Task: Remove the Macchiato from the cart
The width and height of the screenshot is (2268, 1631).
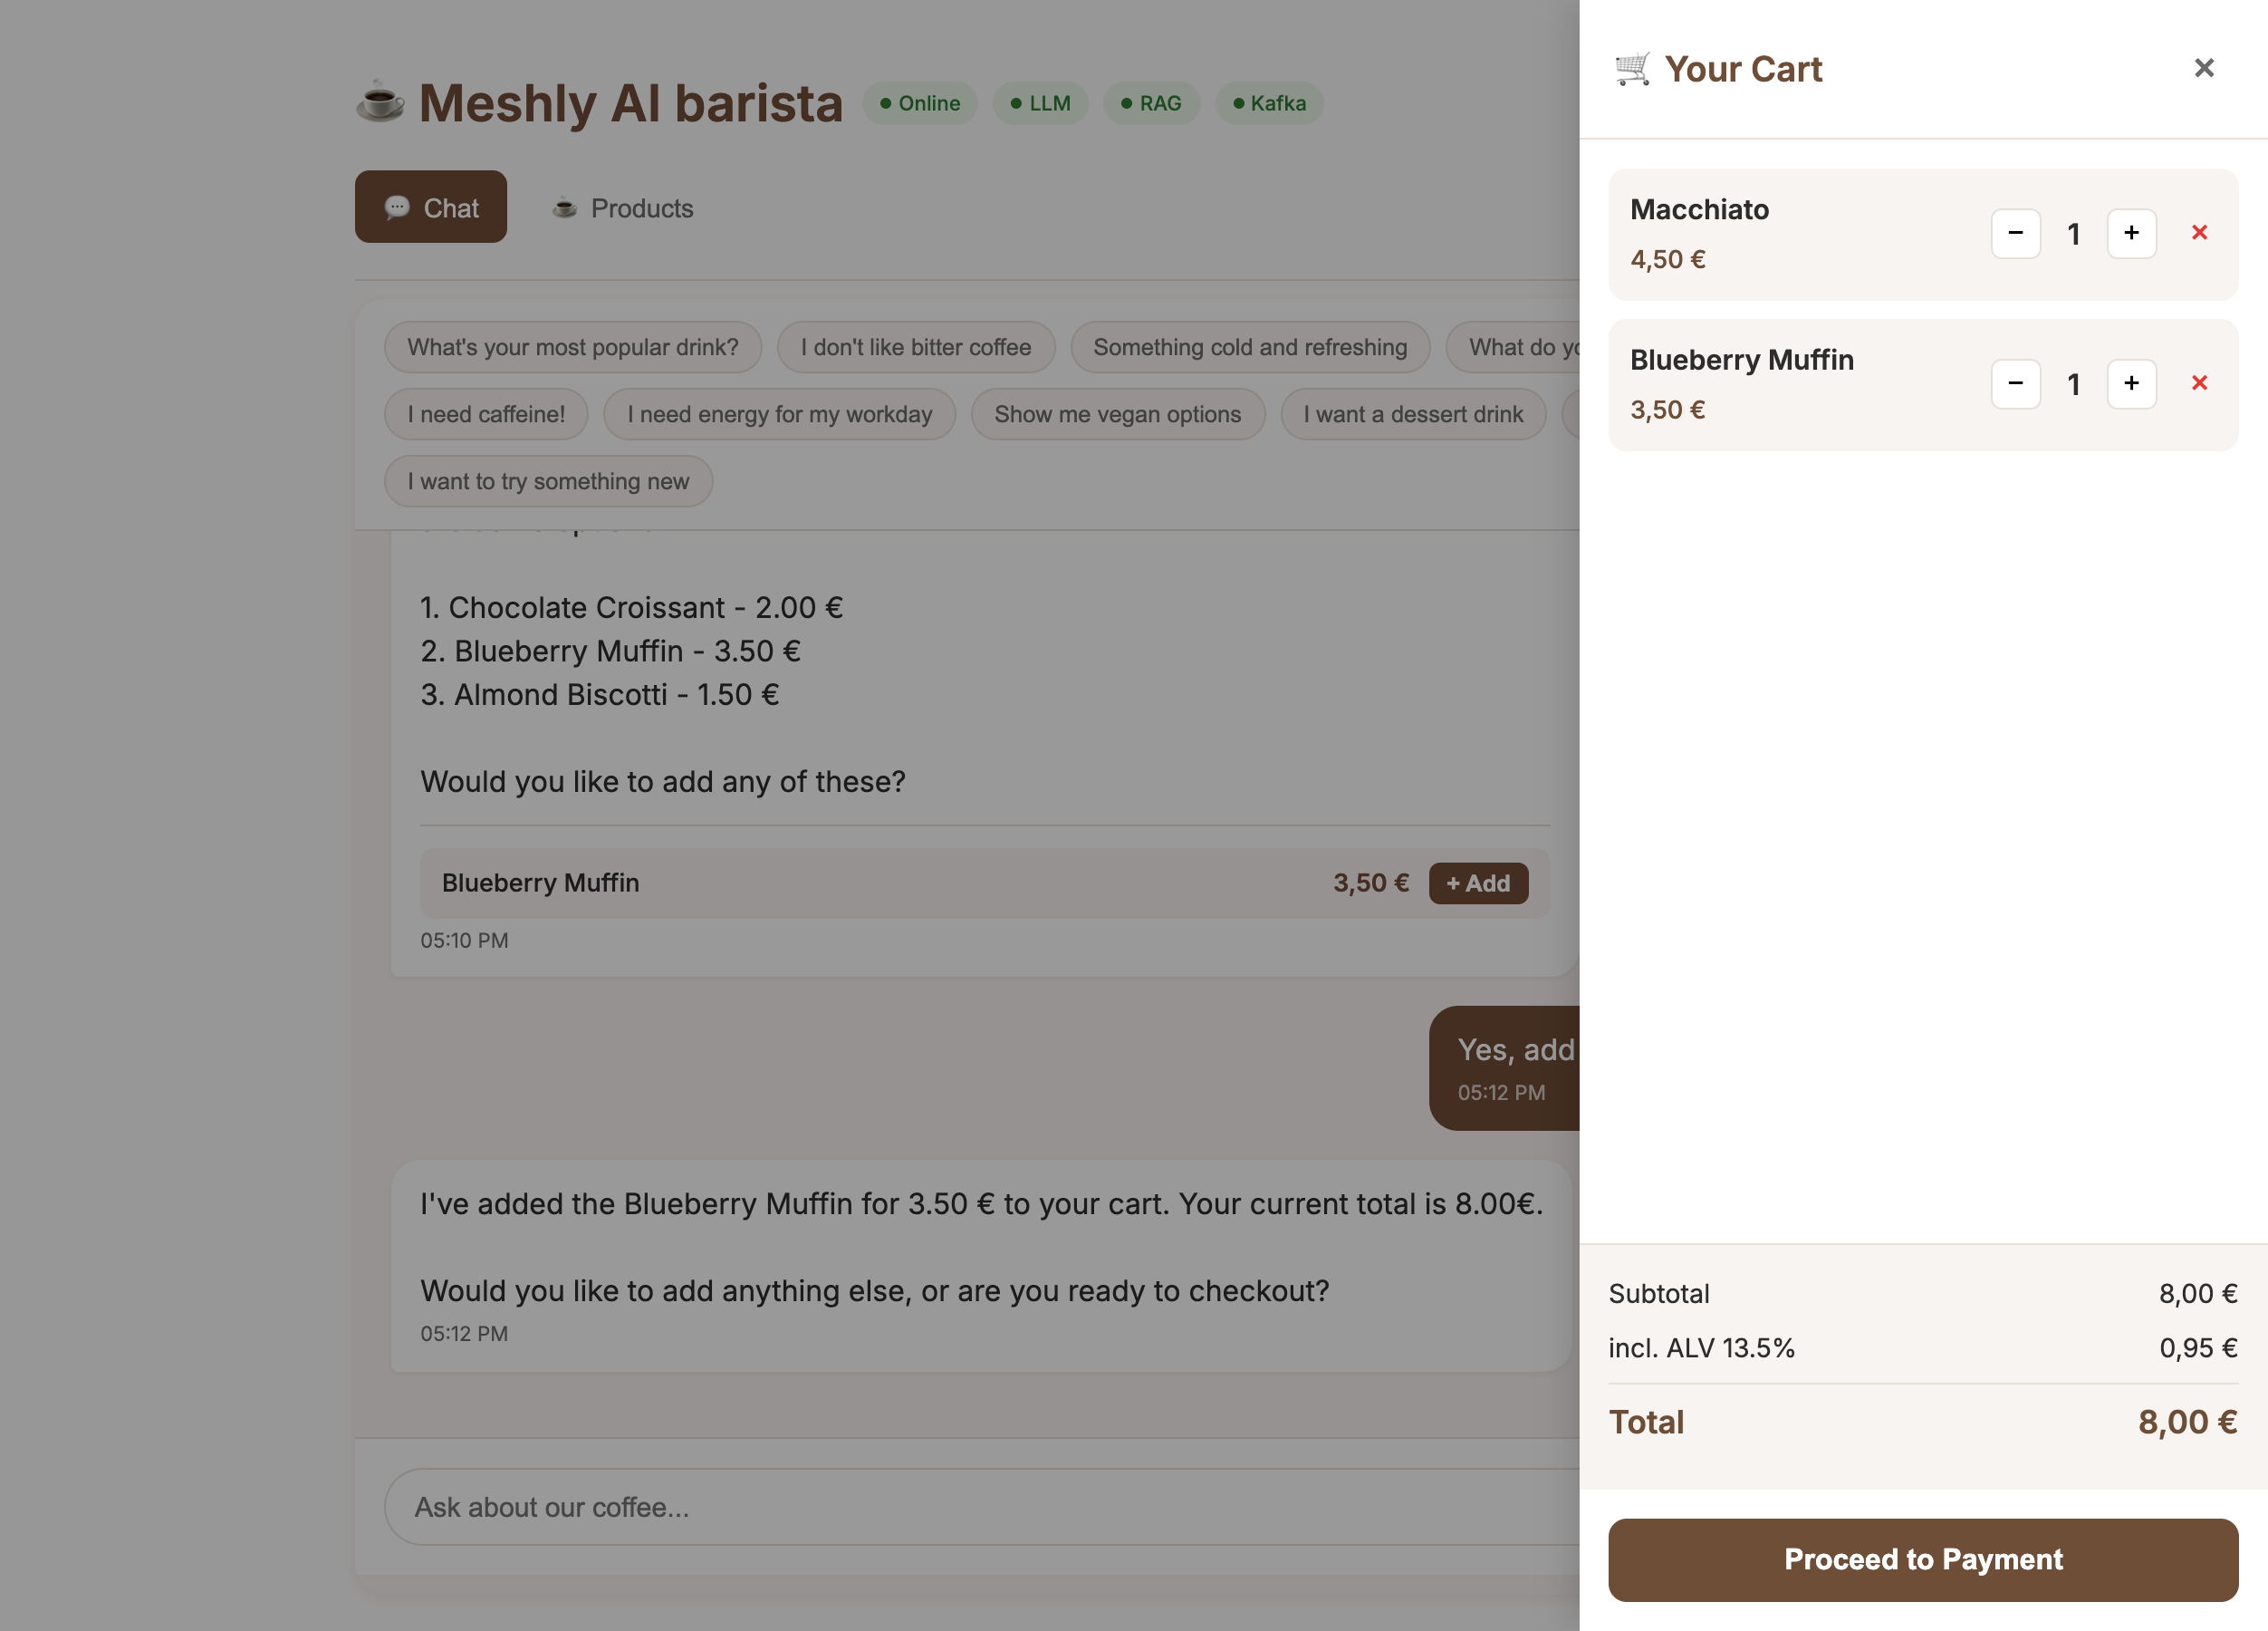Action: (x=2199, y=232)
